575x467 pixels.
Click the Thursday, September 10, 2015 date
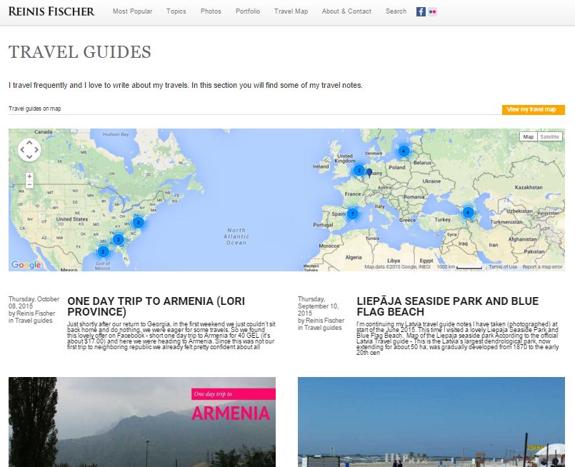[318, 306]
